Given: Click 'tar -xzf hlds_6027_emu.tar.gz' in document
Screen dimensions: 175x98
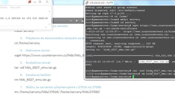Looking at the screenshot, I should click(x=35, y=68).
